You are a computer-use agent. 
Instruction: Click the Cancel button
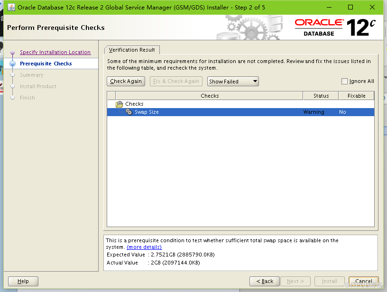364,281
